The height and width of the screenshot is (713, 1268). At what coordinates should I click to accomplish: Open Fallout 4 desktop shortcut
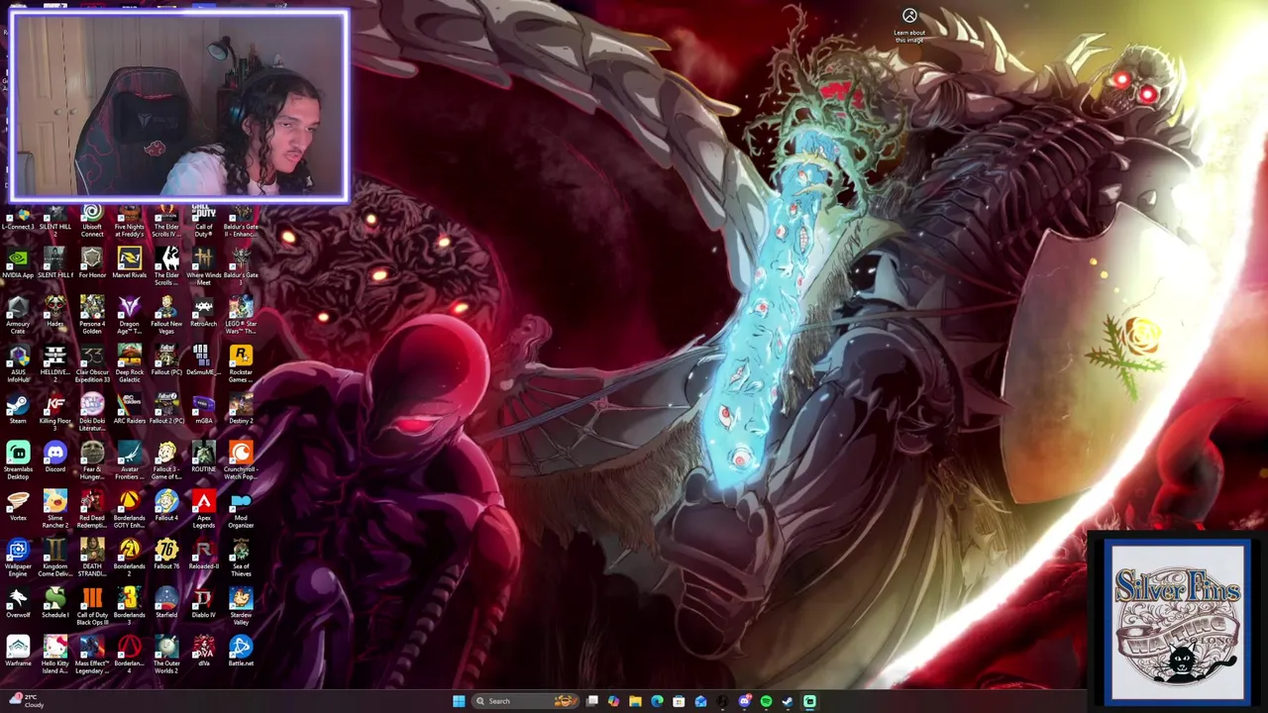(166, 507)
